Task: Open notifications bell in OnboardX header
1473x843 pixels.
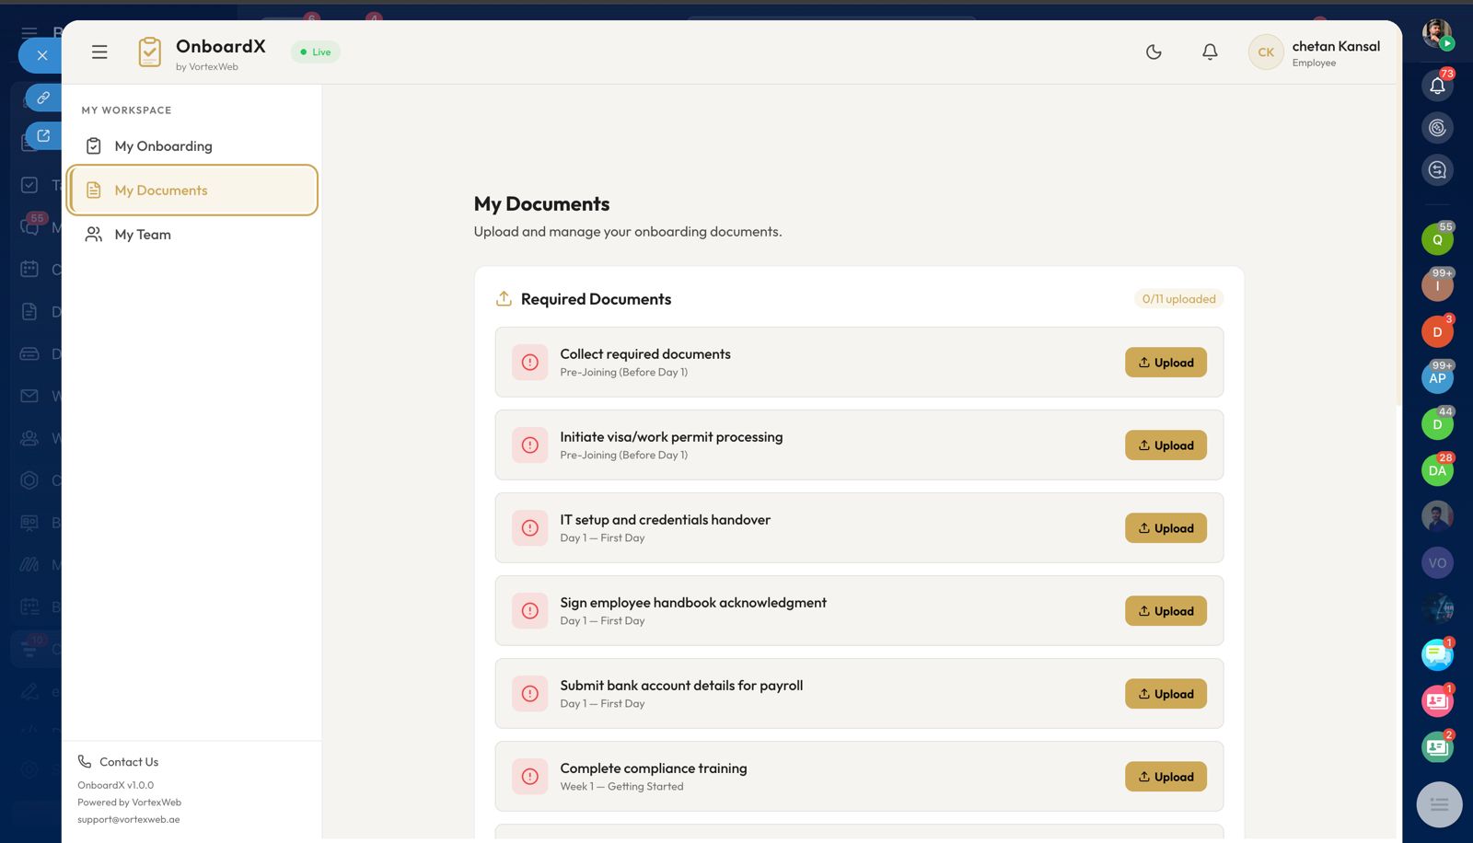Action: (1210, 52)
